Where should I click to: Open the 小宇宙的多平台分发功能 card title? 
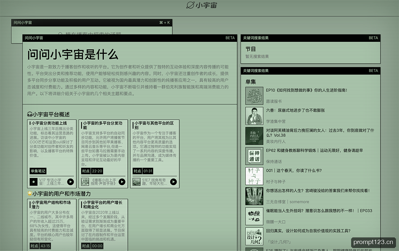(103, 125)
